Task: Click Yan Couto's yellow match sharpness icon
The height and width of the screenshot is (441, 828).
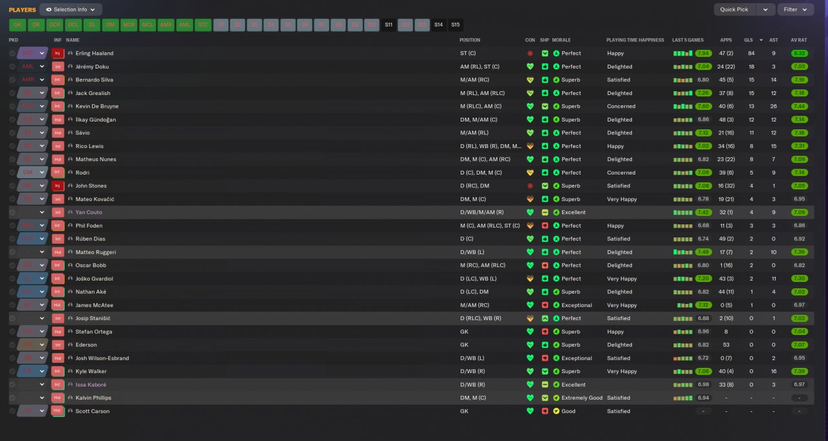Action: pyautogui.click(x=545, y=212)
